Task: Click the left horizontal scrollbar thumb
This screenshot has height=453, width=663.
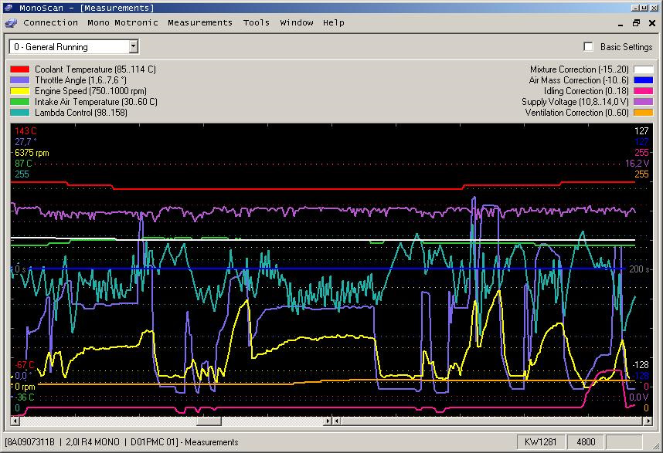Action: tap(209, 421)
